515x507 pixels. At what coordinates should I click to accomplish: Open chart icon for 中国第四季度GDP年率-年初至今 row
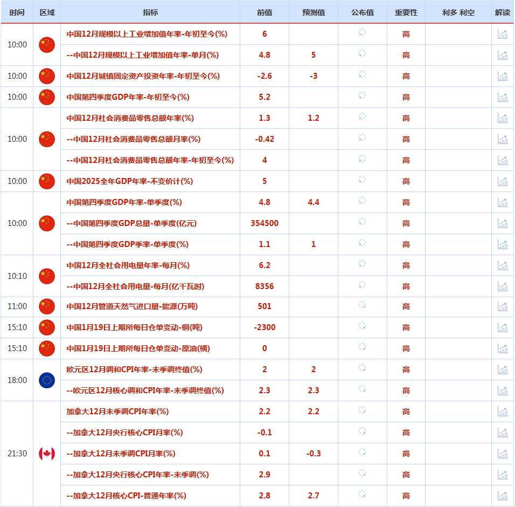(x=503, y=97)
